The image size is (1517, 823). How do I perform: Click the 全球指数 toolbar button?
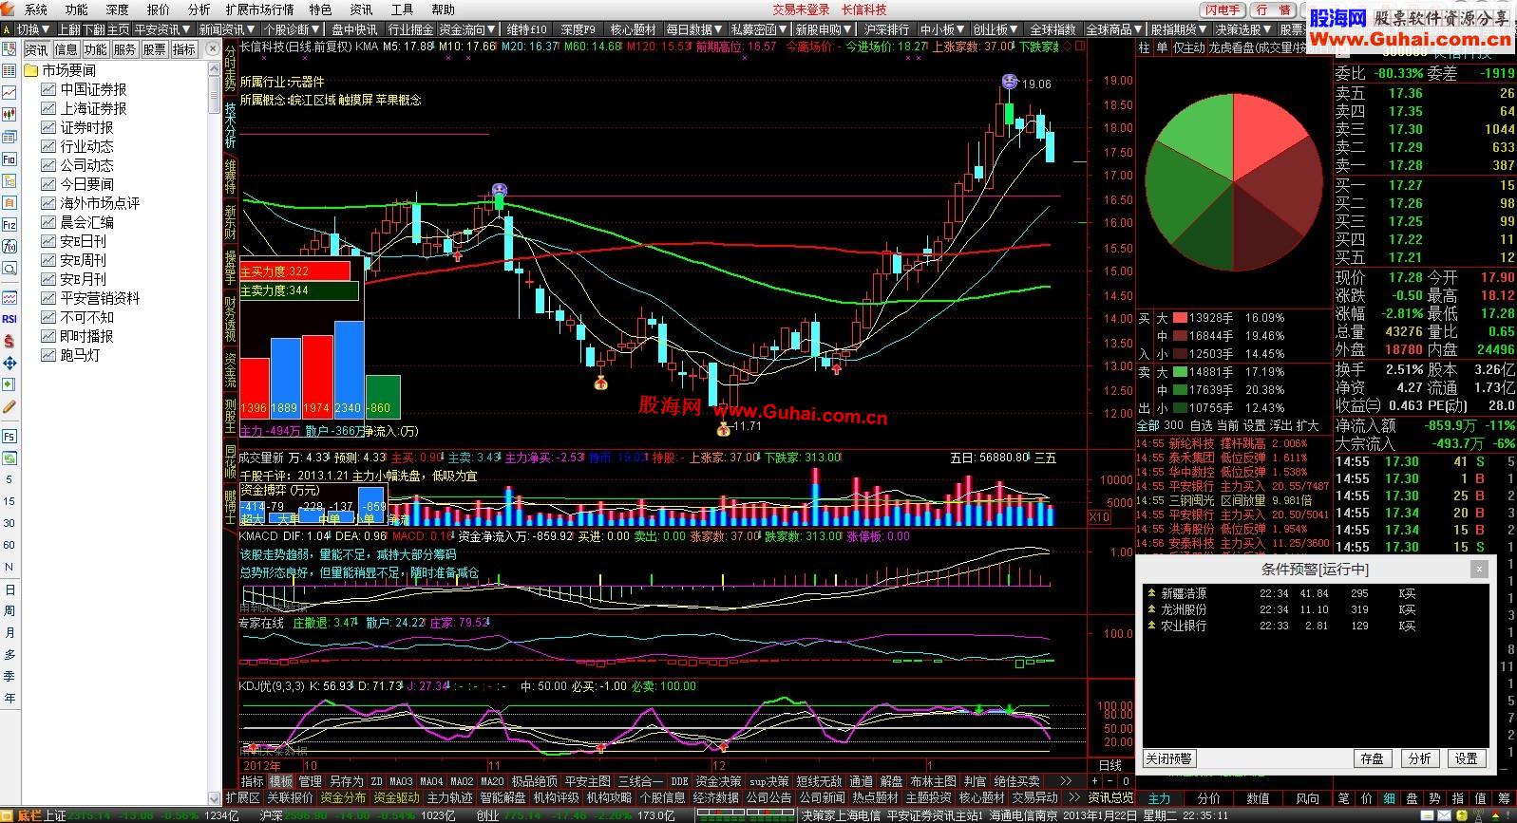[1052, 29]
